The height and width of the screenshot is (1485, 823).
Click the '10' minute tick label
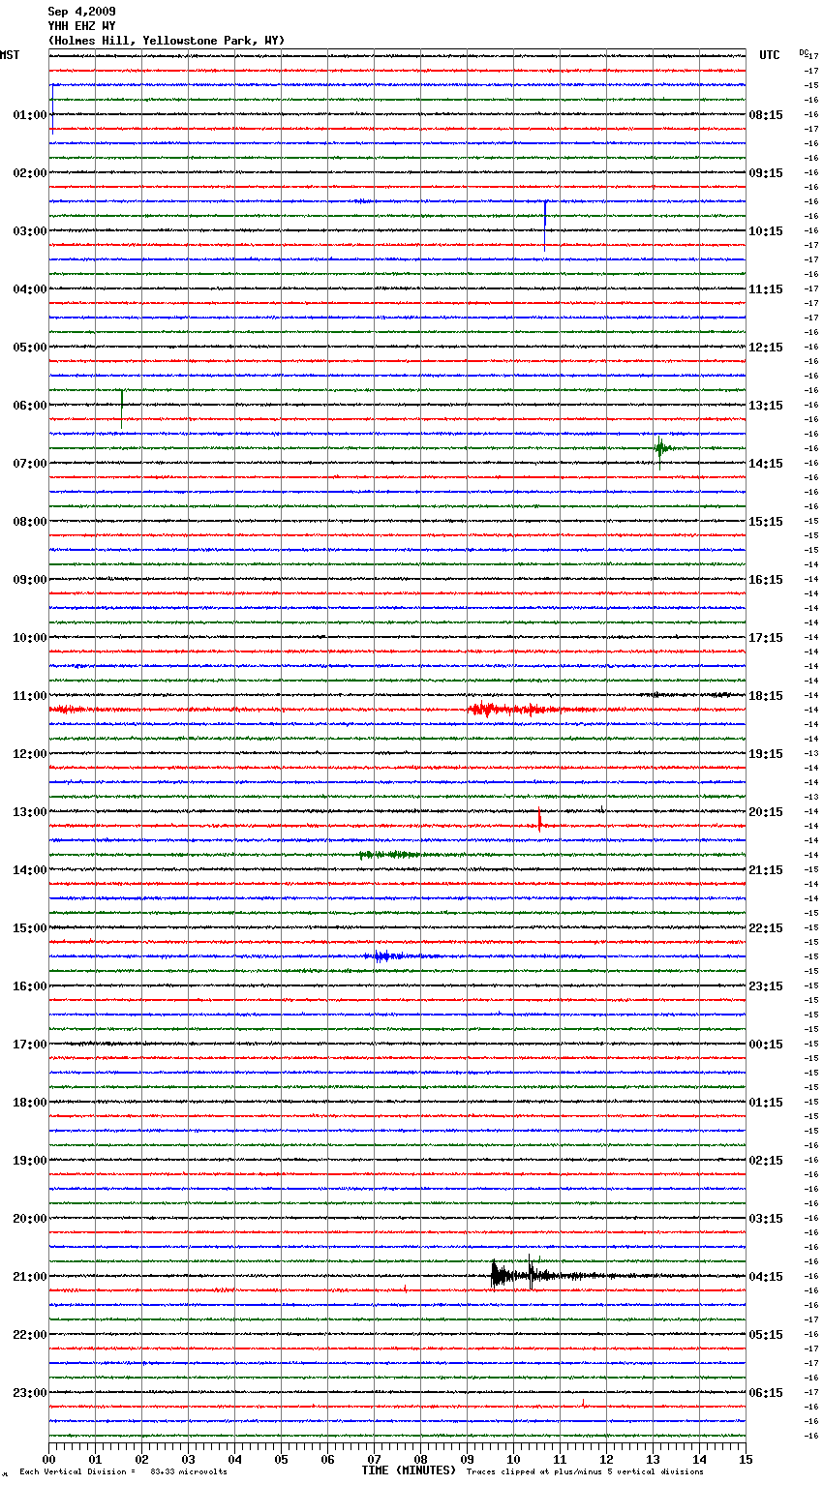(x=513, y=1459)
